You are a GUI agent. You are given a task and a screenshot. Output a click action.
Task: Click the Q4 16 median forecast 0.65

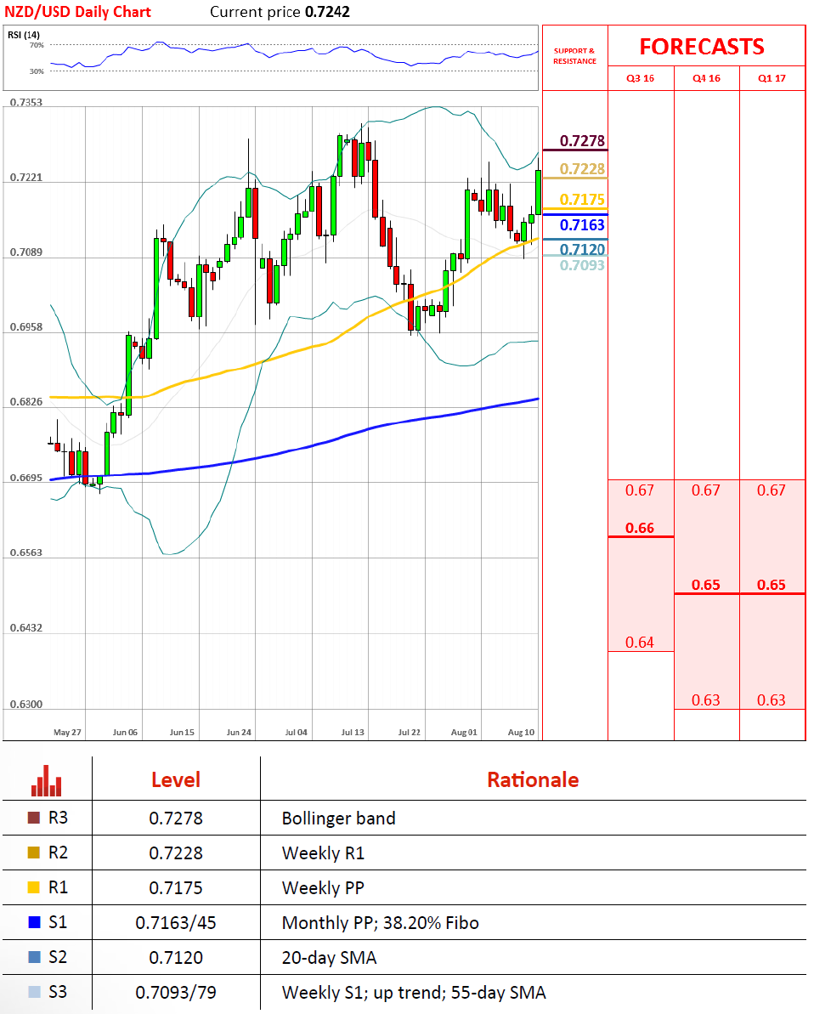(x=705, y=586)
